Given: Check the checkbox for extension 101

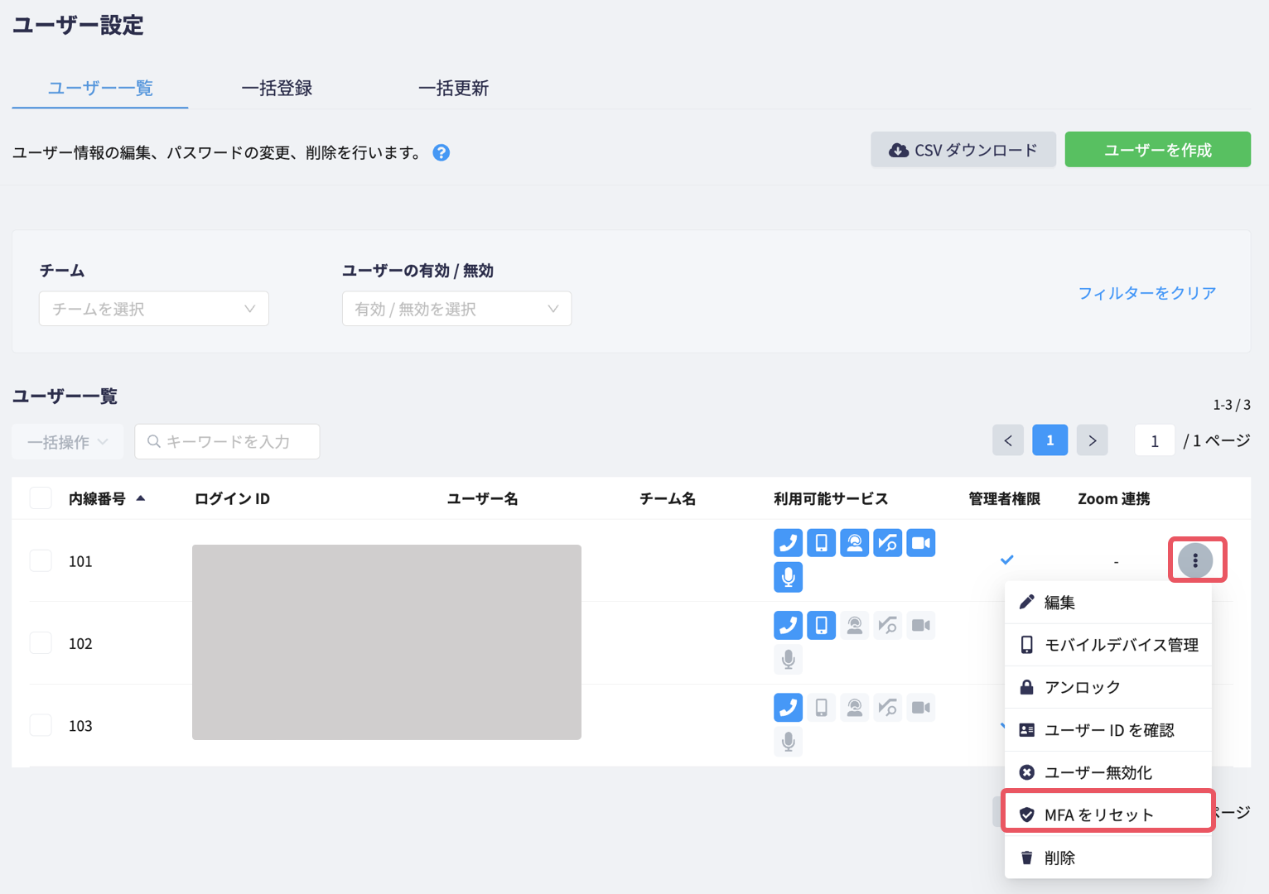Looking at the screenshot, I should tap(41, 560).
